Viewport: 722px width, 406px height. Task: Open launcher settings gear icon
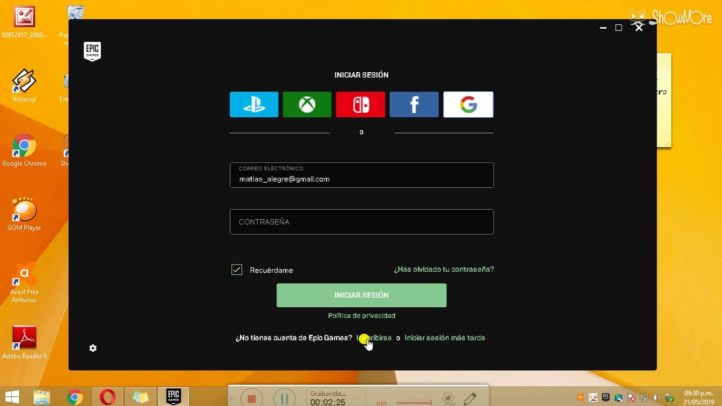(93, 348)
